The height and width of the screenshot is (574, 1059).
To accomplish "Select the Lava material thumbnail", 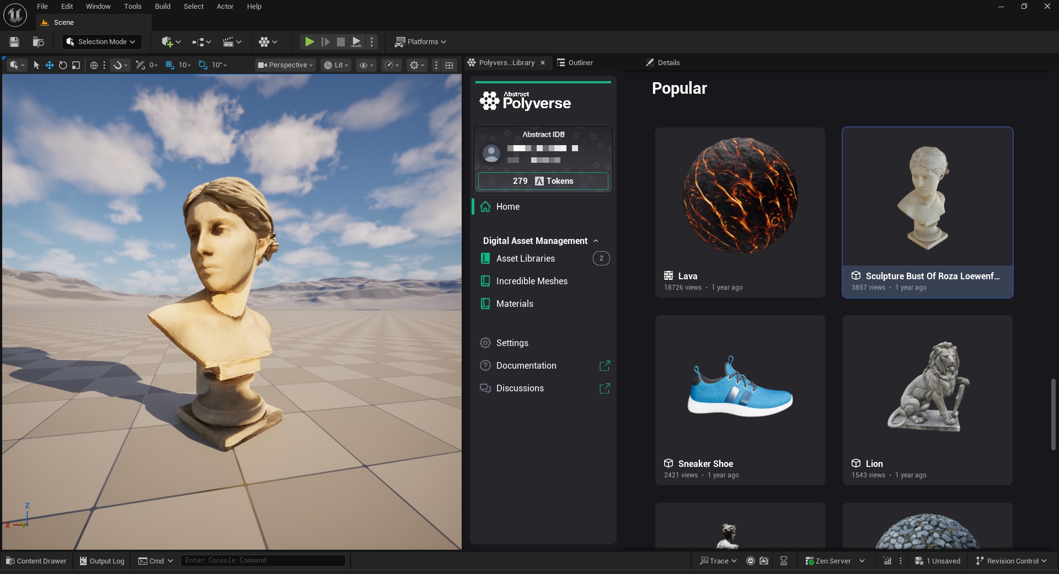I will coord(740,195).
